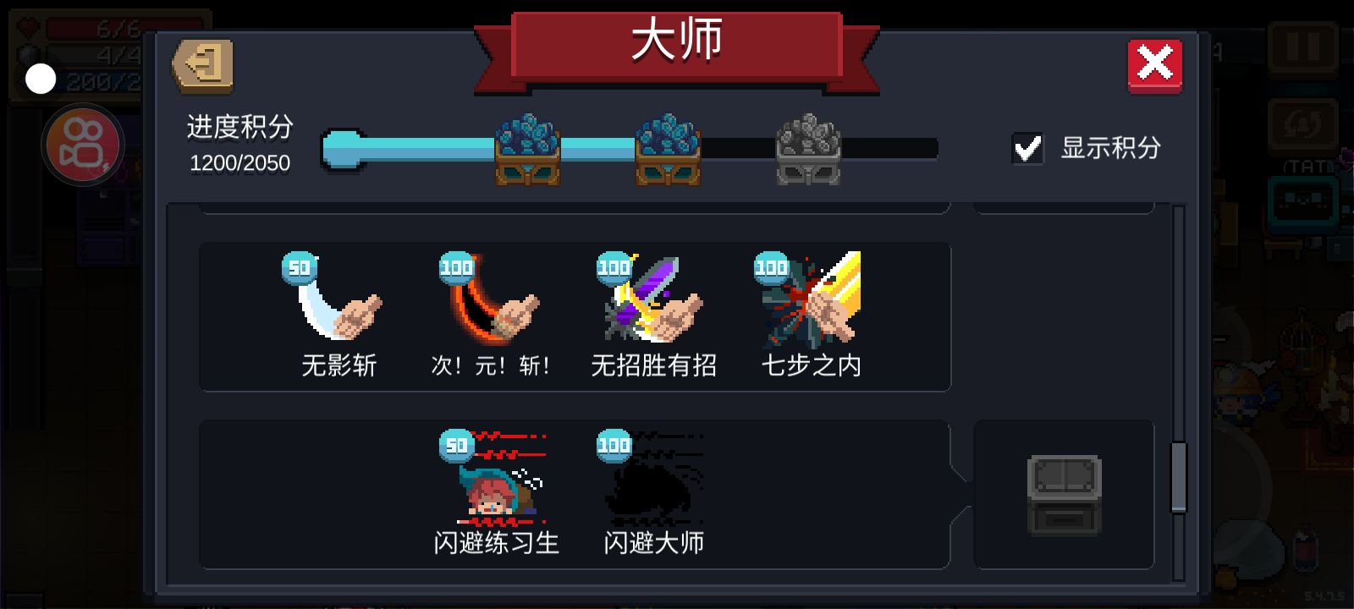
Task: Toggle the 显示积分 checkbox
Action: [x=1027, y=148]
